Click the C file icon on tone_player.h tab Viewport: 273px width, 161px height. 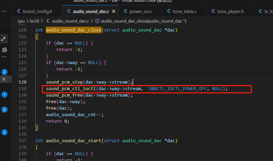[x=213, y=11]
